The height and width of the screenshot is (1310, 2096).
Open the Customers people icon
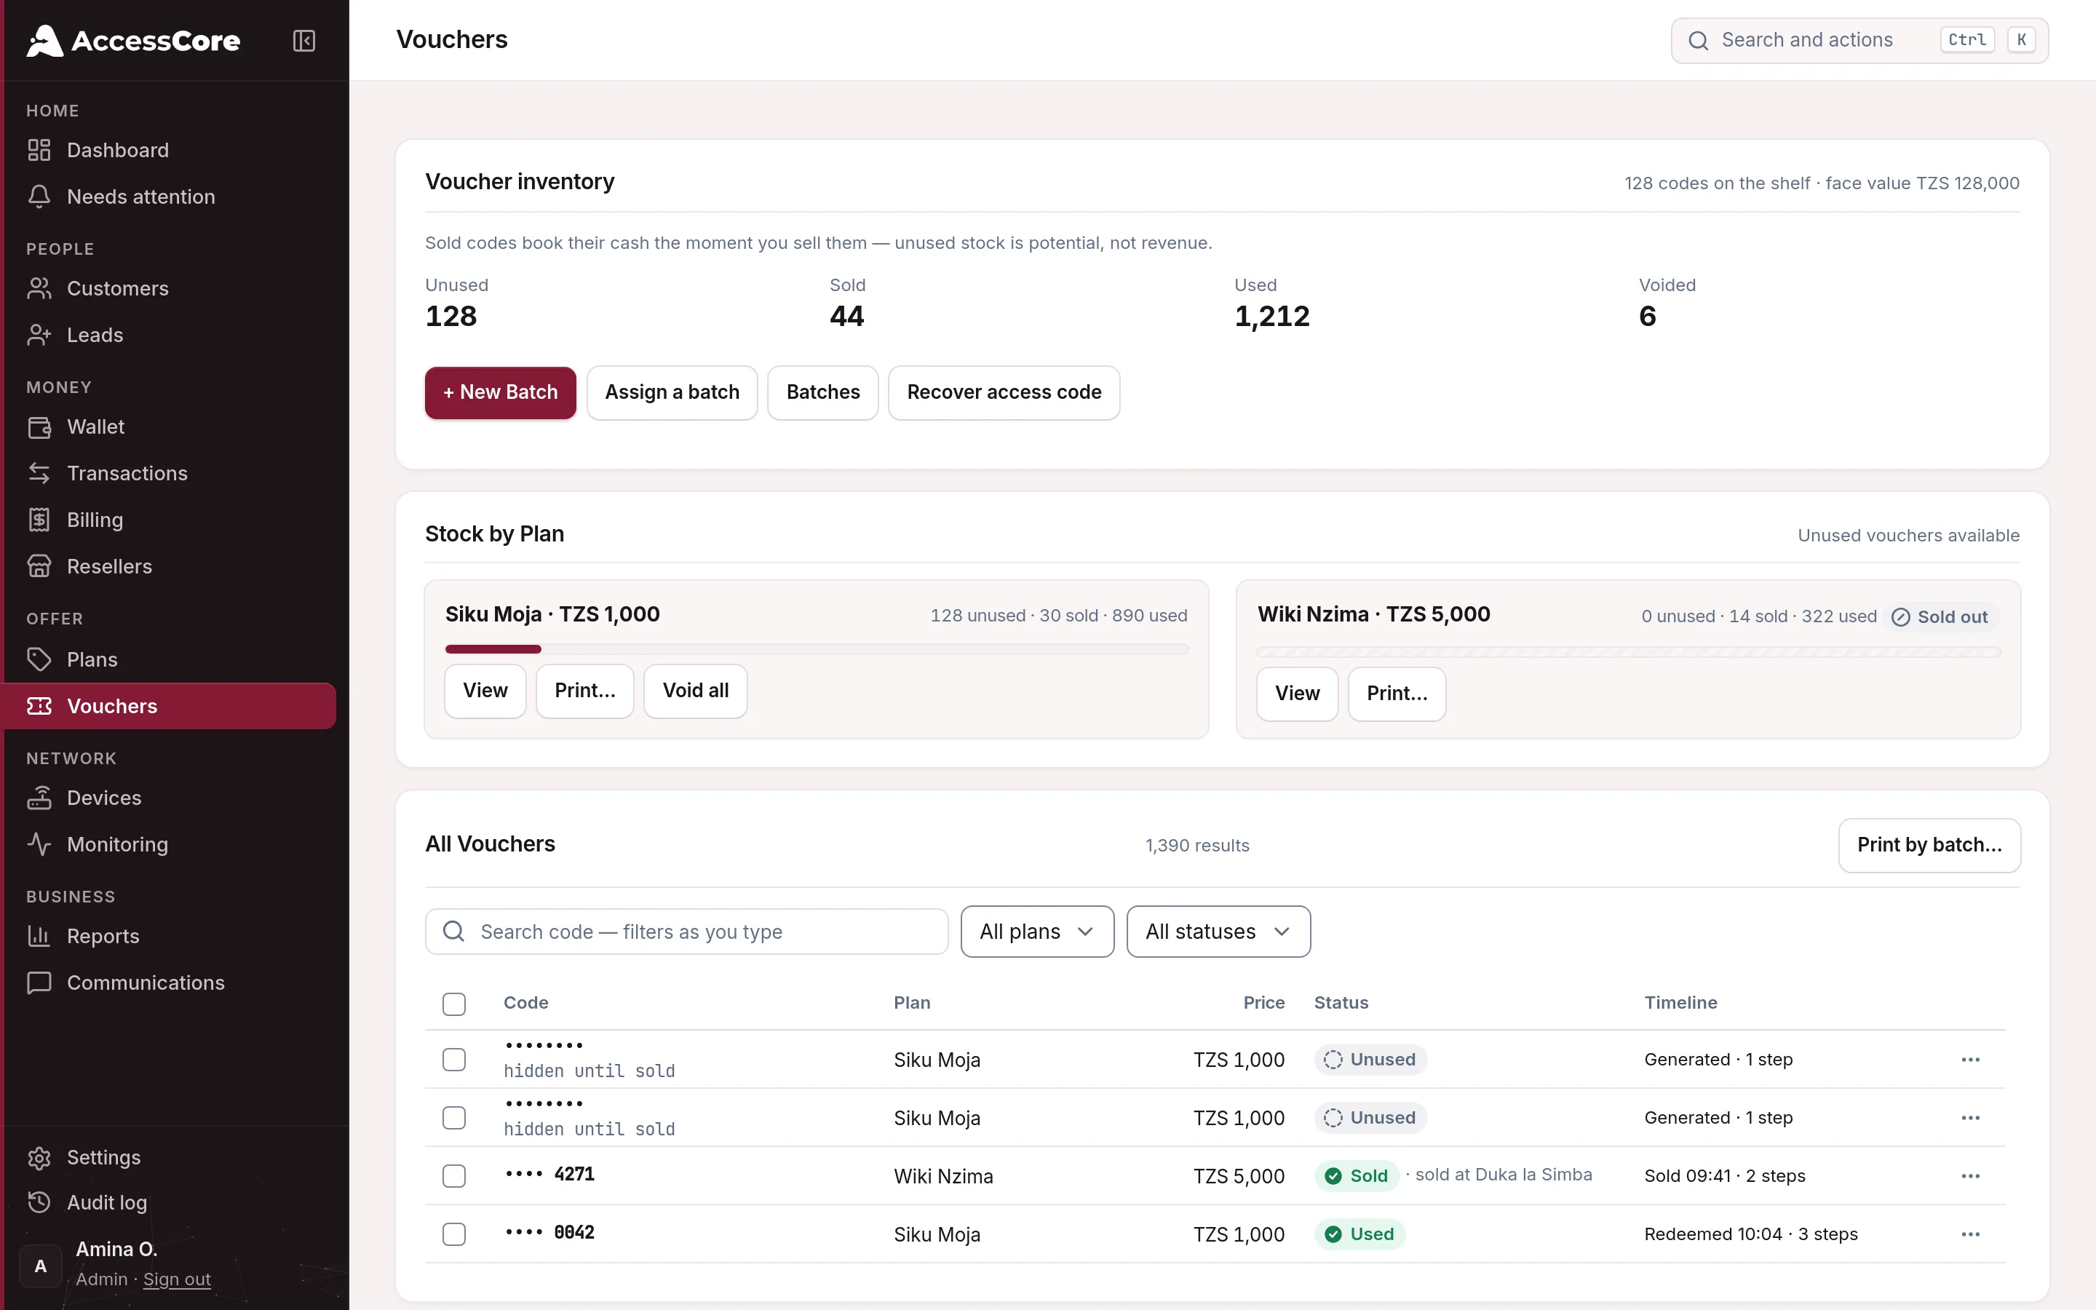pos(39,288)
